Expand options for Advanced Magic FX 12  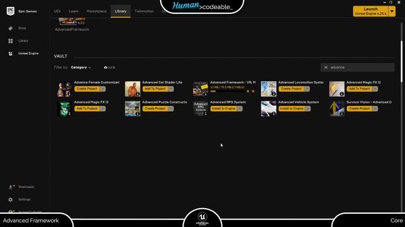pyautogui.click(x=375, y=89)
